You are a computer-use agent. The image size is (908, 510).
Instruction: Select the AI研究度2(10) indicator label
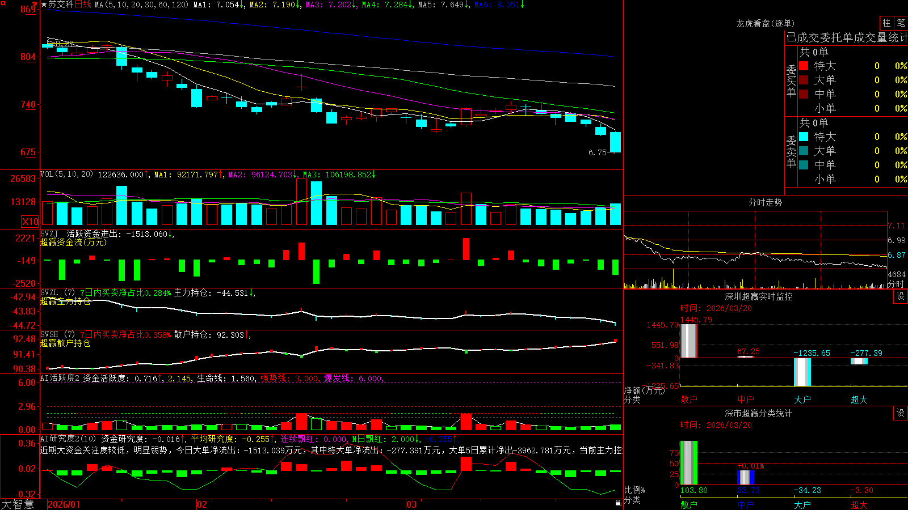tap(69, 439)
